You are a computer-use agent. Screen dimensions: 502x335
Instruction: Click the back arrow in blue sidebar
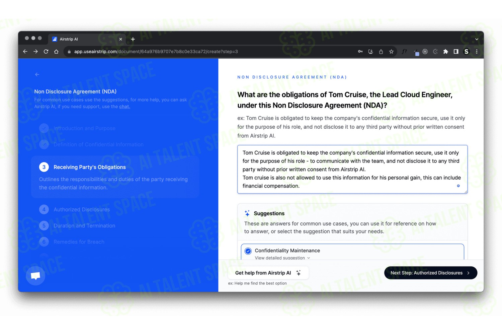pyautogui.click(x=37, y=74)
